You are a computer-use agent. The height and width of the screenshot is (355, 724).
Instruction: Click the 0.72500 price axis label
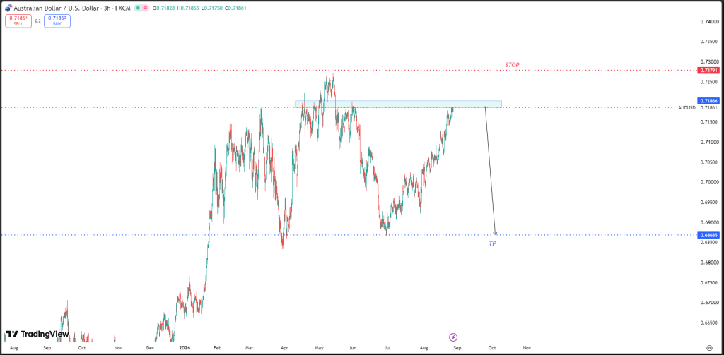tap(709, 82)
